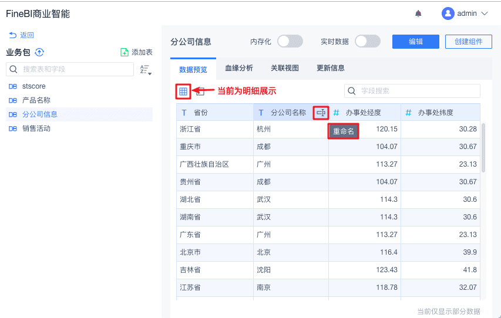Open the notification bell
The width and height of the screenshot is (501, 318).
pos(418,13)
